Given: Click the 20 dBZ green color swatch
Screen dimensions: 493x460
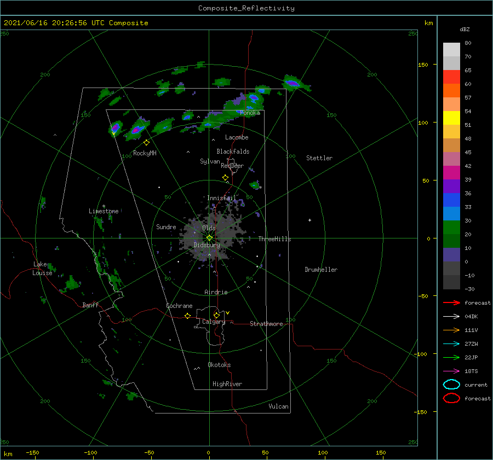Looking at the screenshot, I should [x=451, y=228].
